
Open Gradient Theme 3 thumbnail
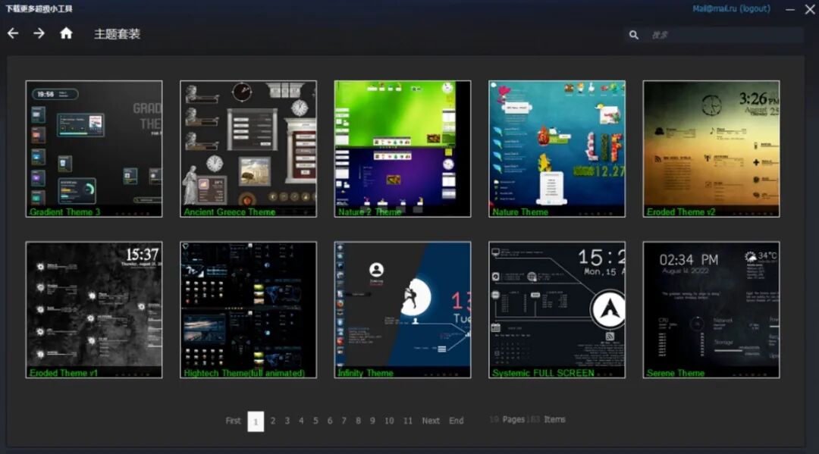94,149
